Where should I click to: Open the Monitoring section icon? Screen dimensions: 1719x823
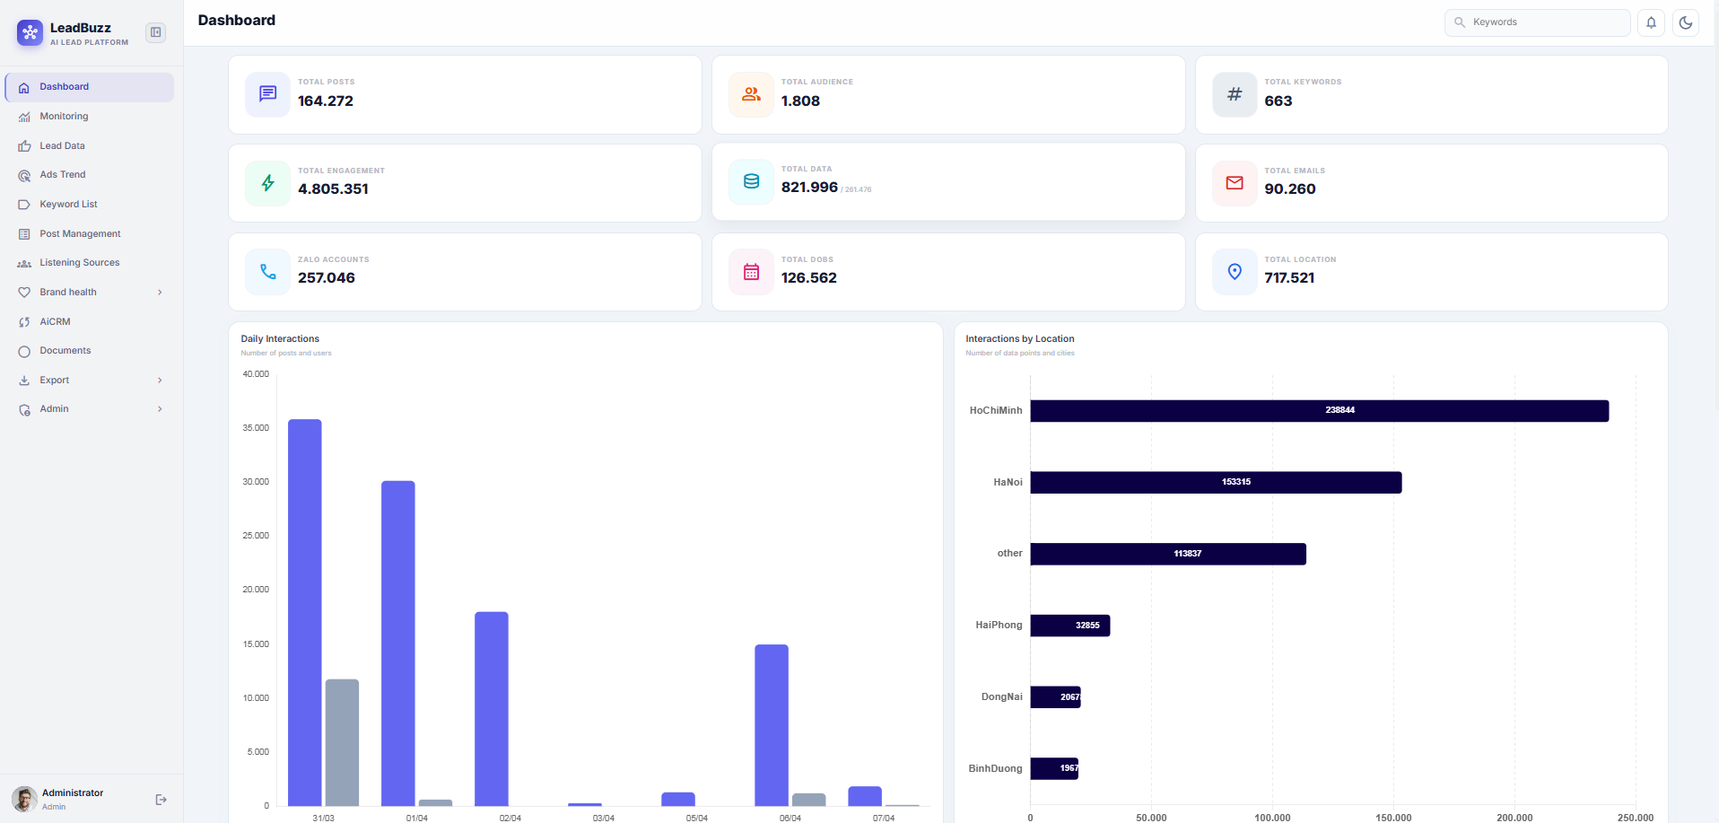[24, 116]
